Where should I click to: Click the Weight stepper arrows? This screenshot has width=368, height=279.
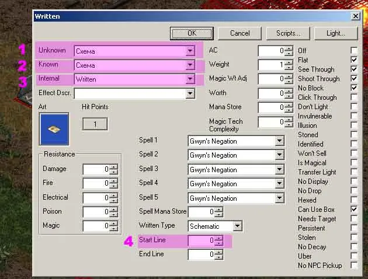(289, 65)
